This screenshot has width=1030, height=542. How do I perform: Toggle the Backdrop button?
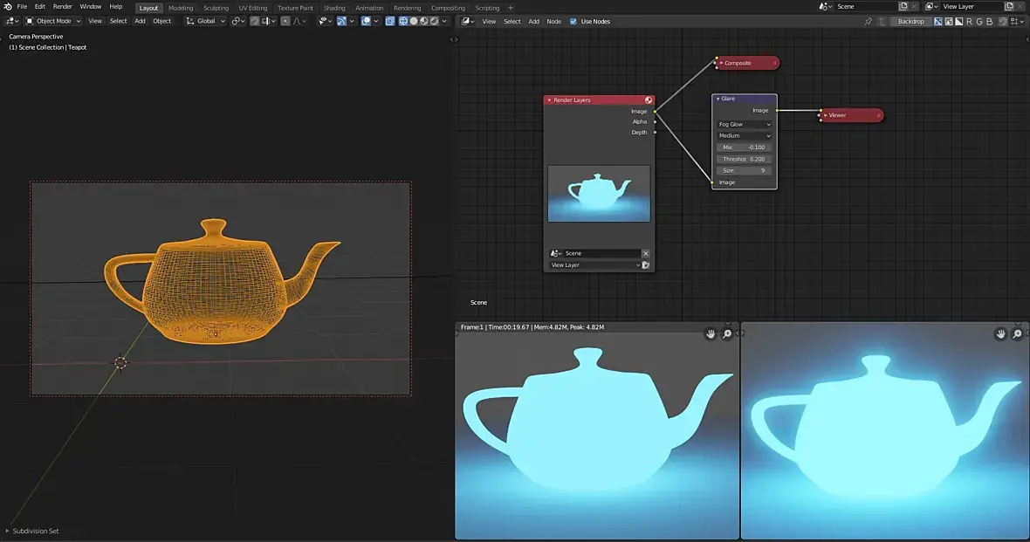910,21
